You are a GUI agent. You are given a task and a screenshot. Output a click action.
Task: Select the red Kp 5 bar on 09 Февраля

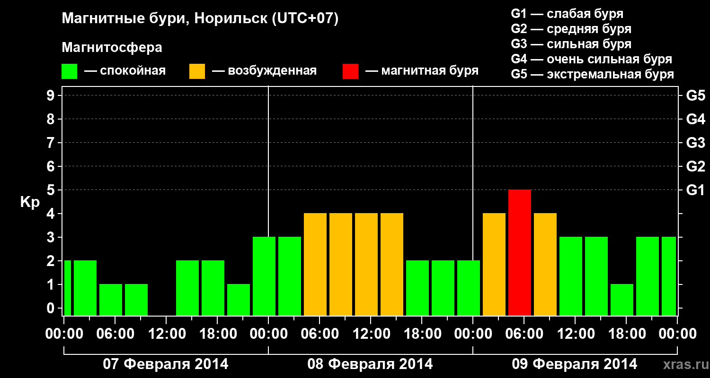(520, 253)
